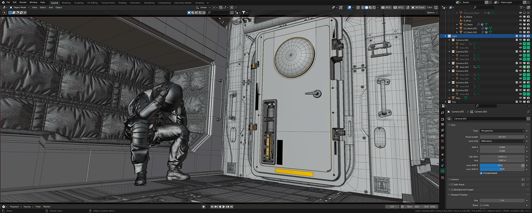The image size is (532, 213).
Task: Click the Lens Shift V slider
Action: pos(499,165)
